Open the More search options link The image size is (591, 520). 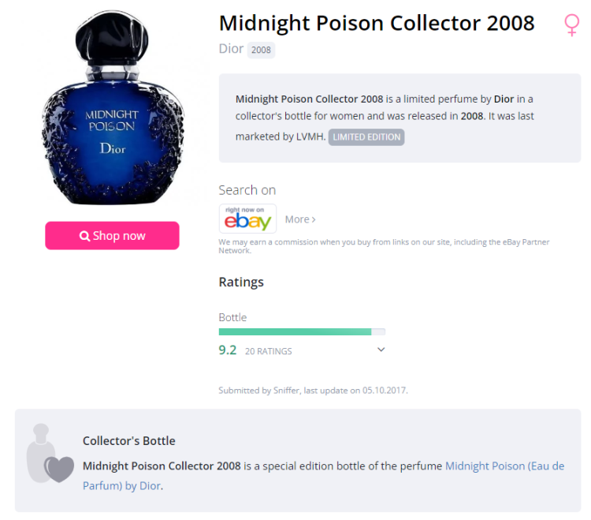pyautogui.click(x=300, y=219)
